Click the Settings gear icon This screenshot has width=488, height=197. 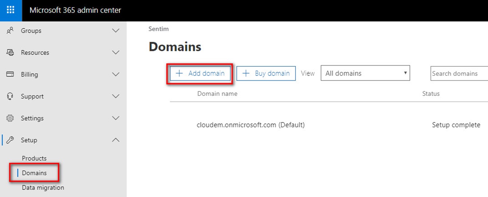pyautogui.click(x=10, y=118)
